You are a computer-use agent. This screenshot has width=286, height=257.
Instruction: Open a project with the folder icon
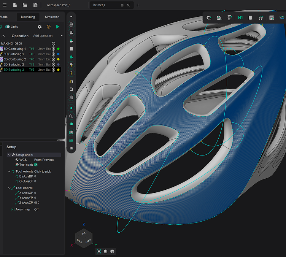click(25, 5)
